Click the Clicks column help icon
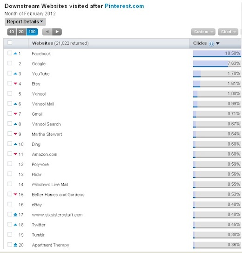Image resolution: width=242 pixels, height=253 pixels. (x=211, y=43)
